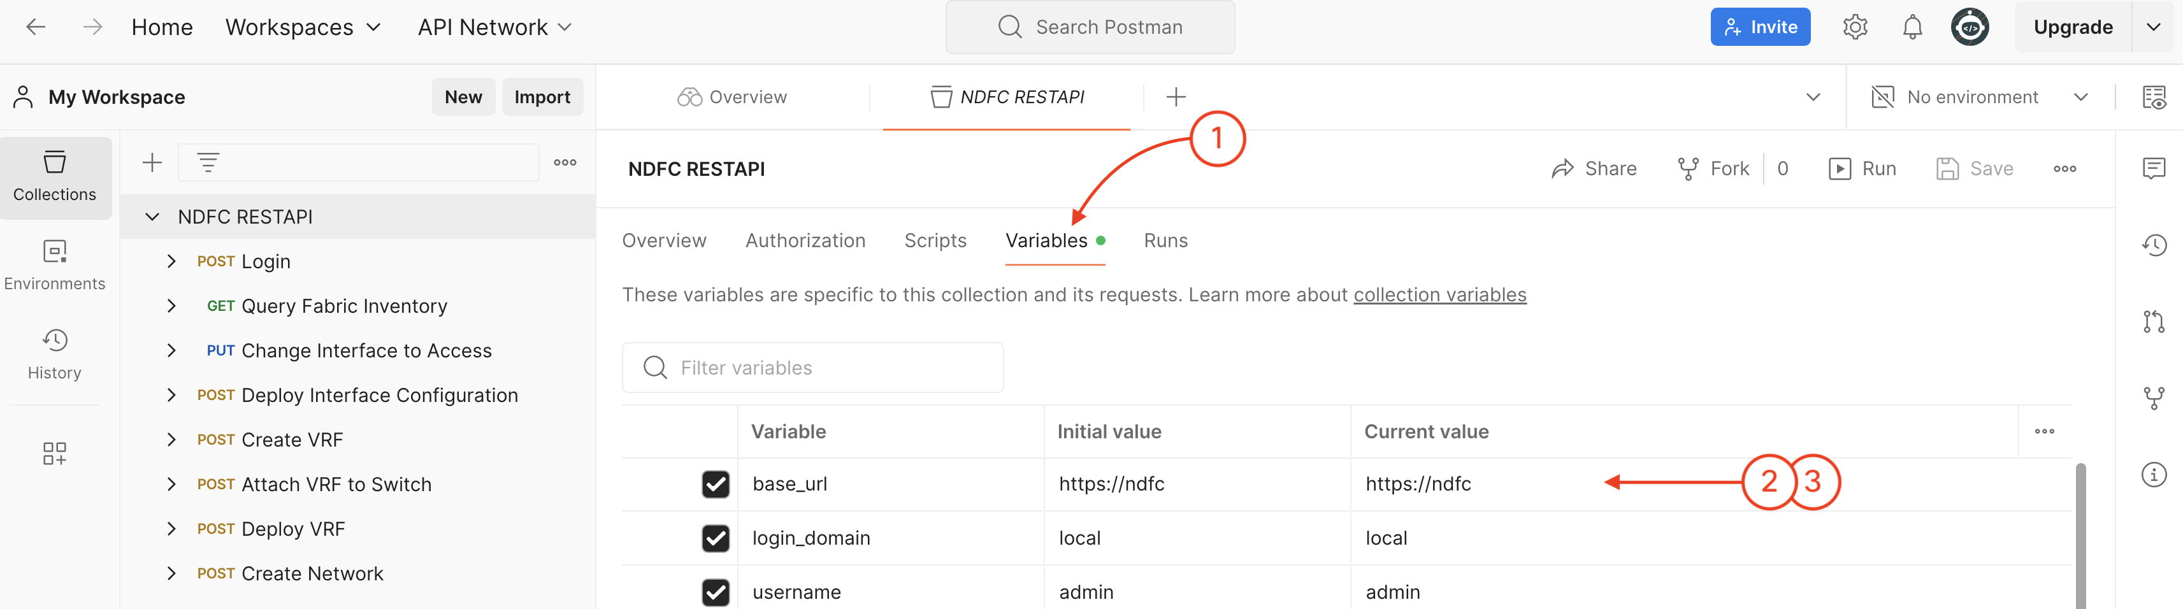Click the Invite button
The height and width of the screenshot is (609, 2183).
pyautogui.click(x=1760, y=27)
